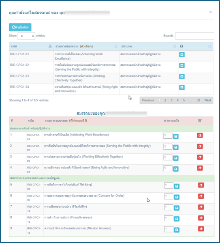
Task: Click 'Showing 1 to 4 of 127 entries' text
Action: point(29,100)
